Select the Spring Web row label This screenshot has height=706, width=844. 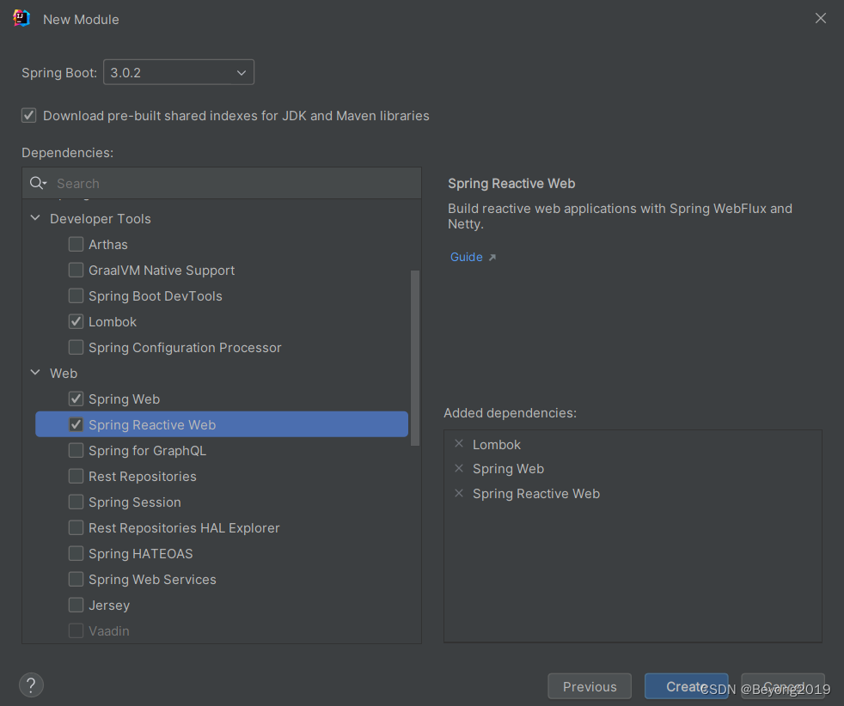point(124,399)
